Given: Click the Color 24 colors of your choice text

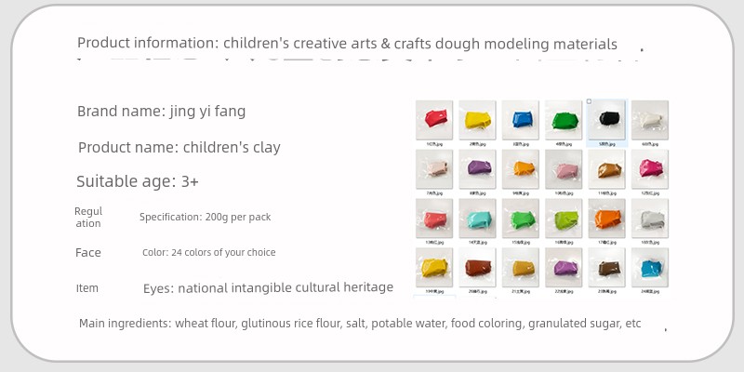Looking at the screenshot, I should point(208,252).
